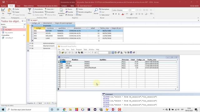The width and height of the screenshot is (200, 112).
Task: Toggle underline S formatting
Action: coord(119,14)
